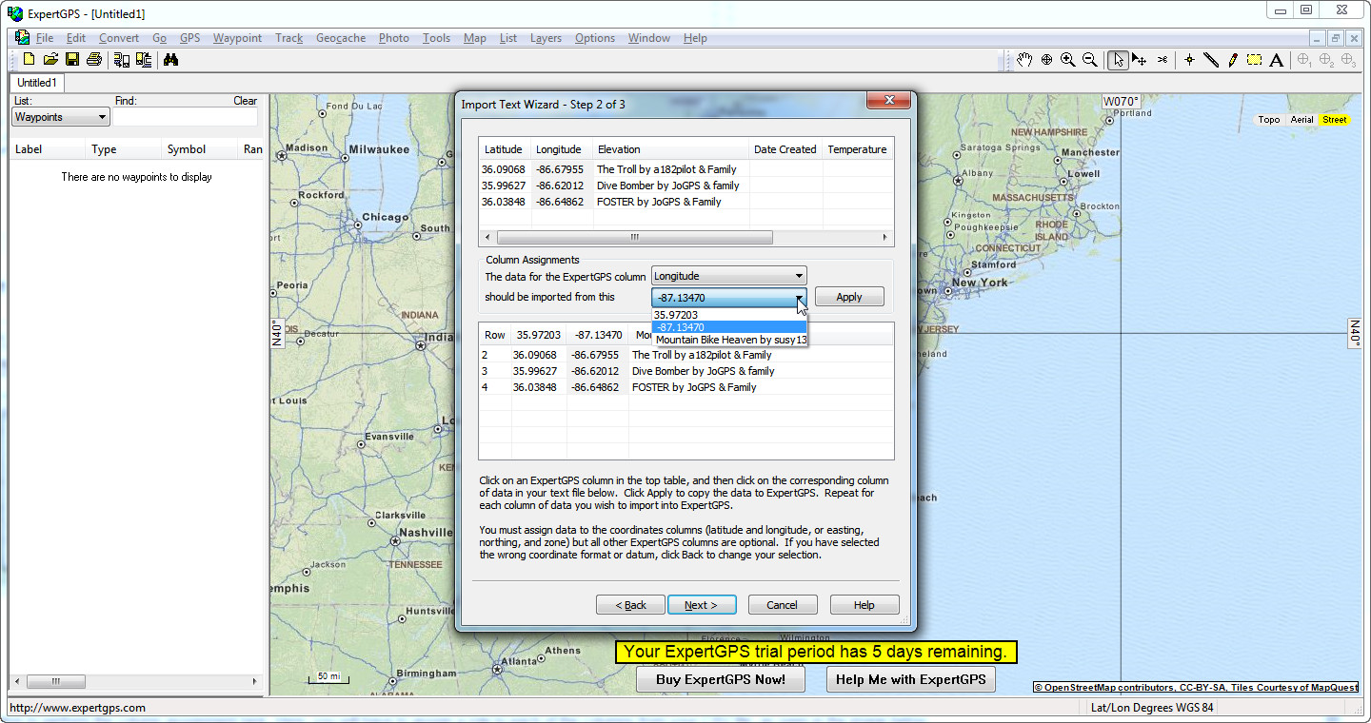
Task: Open the Waypoints list dropdown
Action: pos(61,117)
